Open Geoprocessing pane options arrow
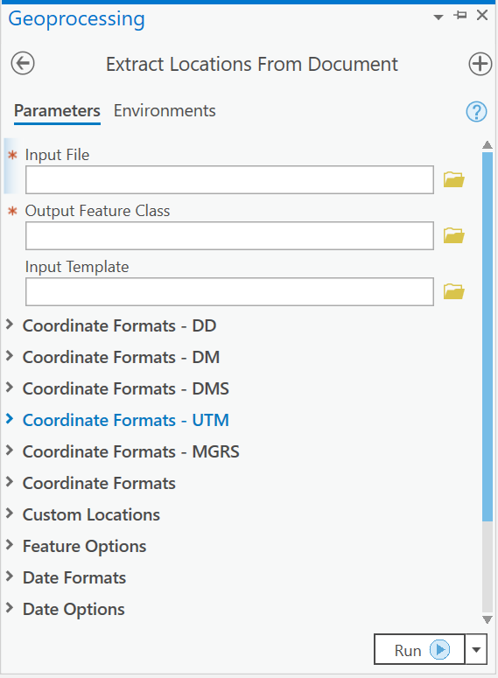The width and height of the screenshot is (498, 678). click(438, 17)
